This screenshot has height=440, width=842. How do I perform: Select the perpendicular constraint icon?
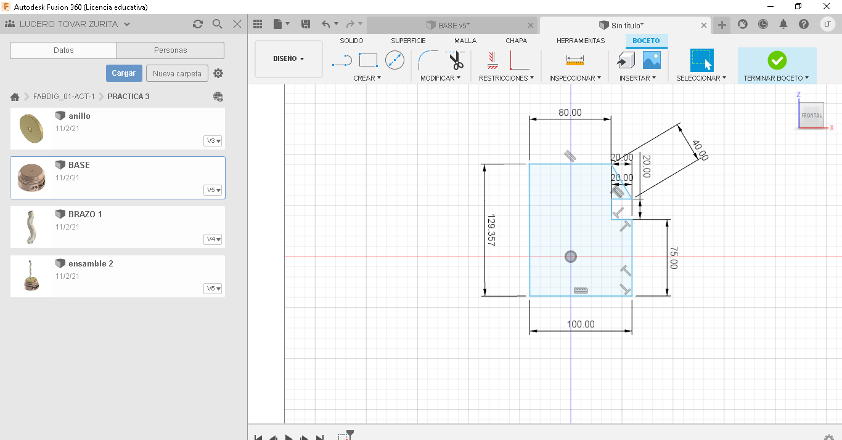tap(519, 60)
